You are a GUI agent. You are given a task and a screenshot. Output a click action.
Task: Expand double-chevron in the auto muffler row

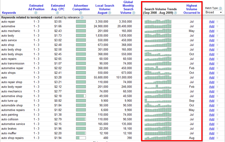click(217, 133)
